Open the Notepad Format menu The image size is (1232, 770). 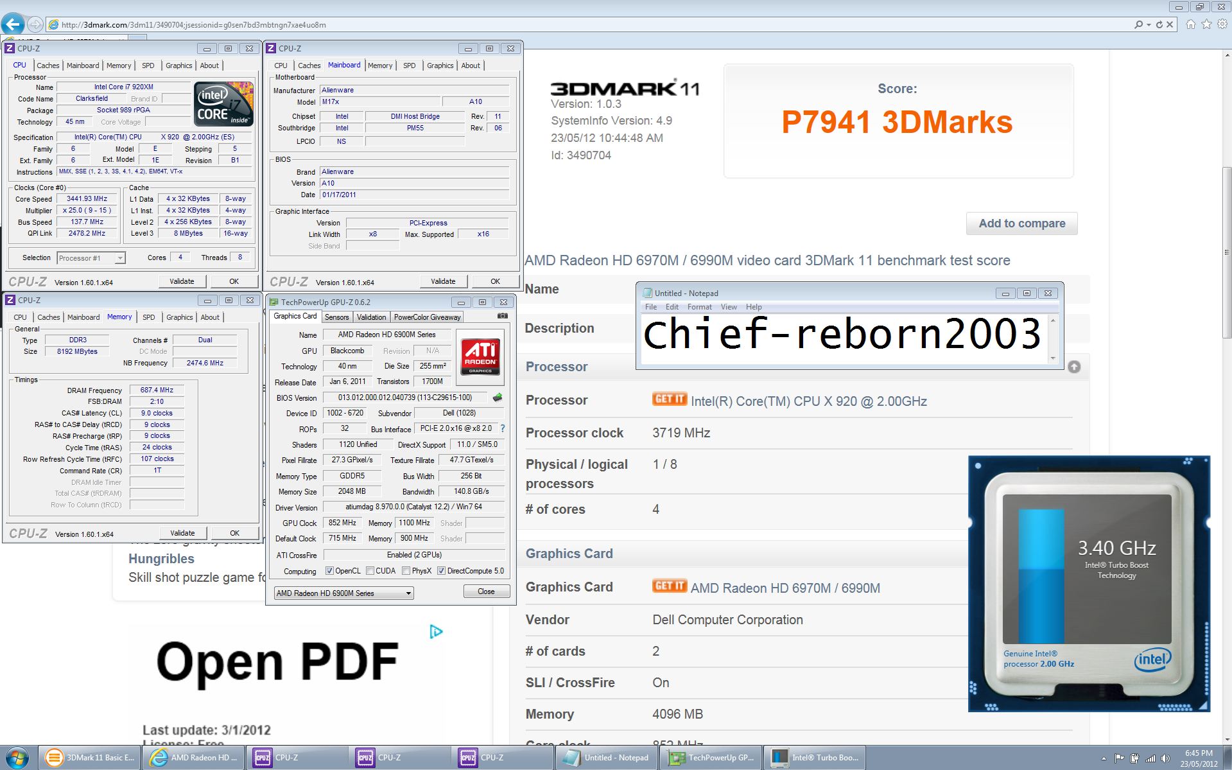tap(699, 307)
